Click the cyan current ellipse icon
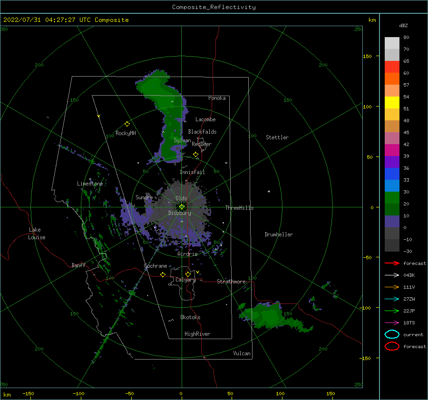The width and height of the screenshot is (428, 400). pos(392,334)
